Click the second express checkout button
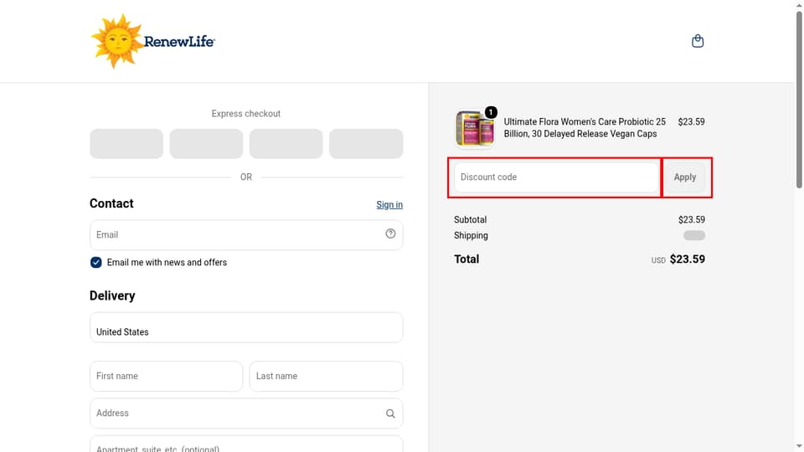Viewport: 804px width, 452px height. pos(206,144)
